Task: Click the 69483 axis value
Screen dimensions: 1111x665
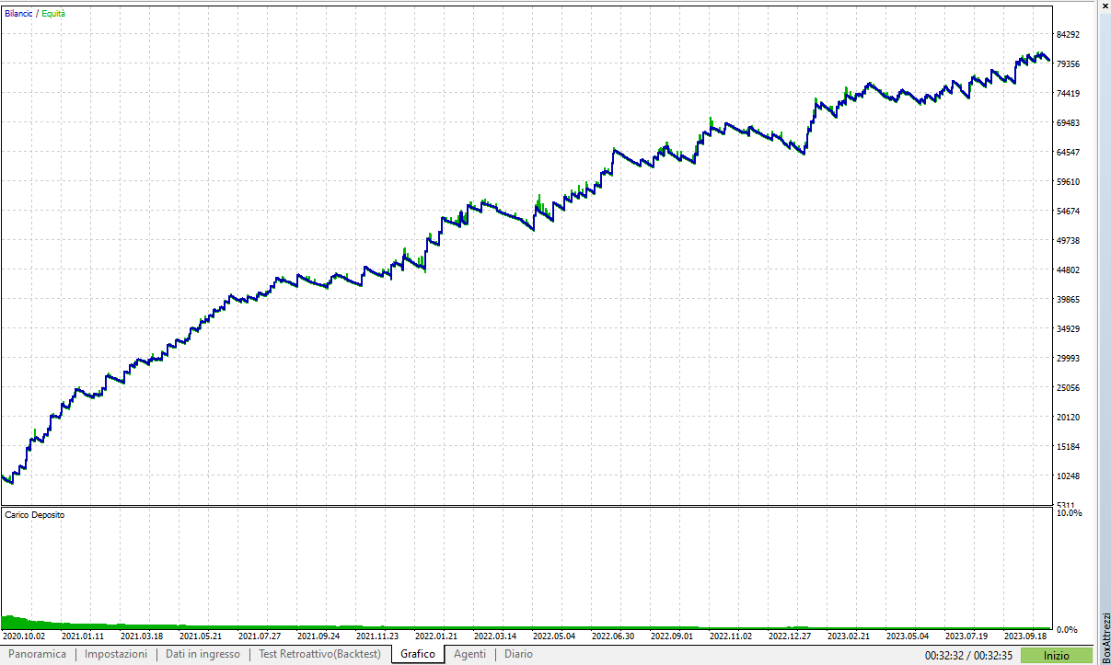Action: pyautogui.click(x=1068, y=123)
